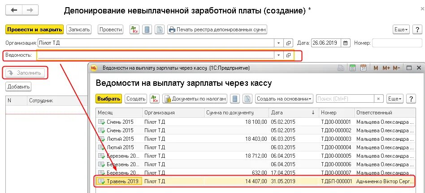
Task: Click the Ведомость input field
Action: 156,55
